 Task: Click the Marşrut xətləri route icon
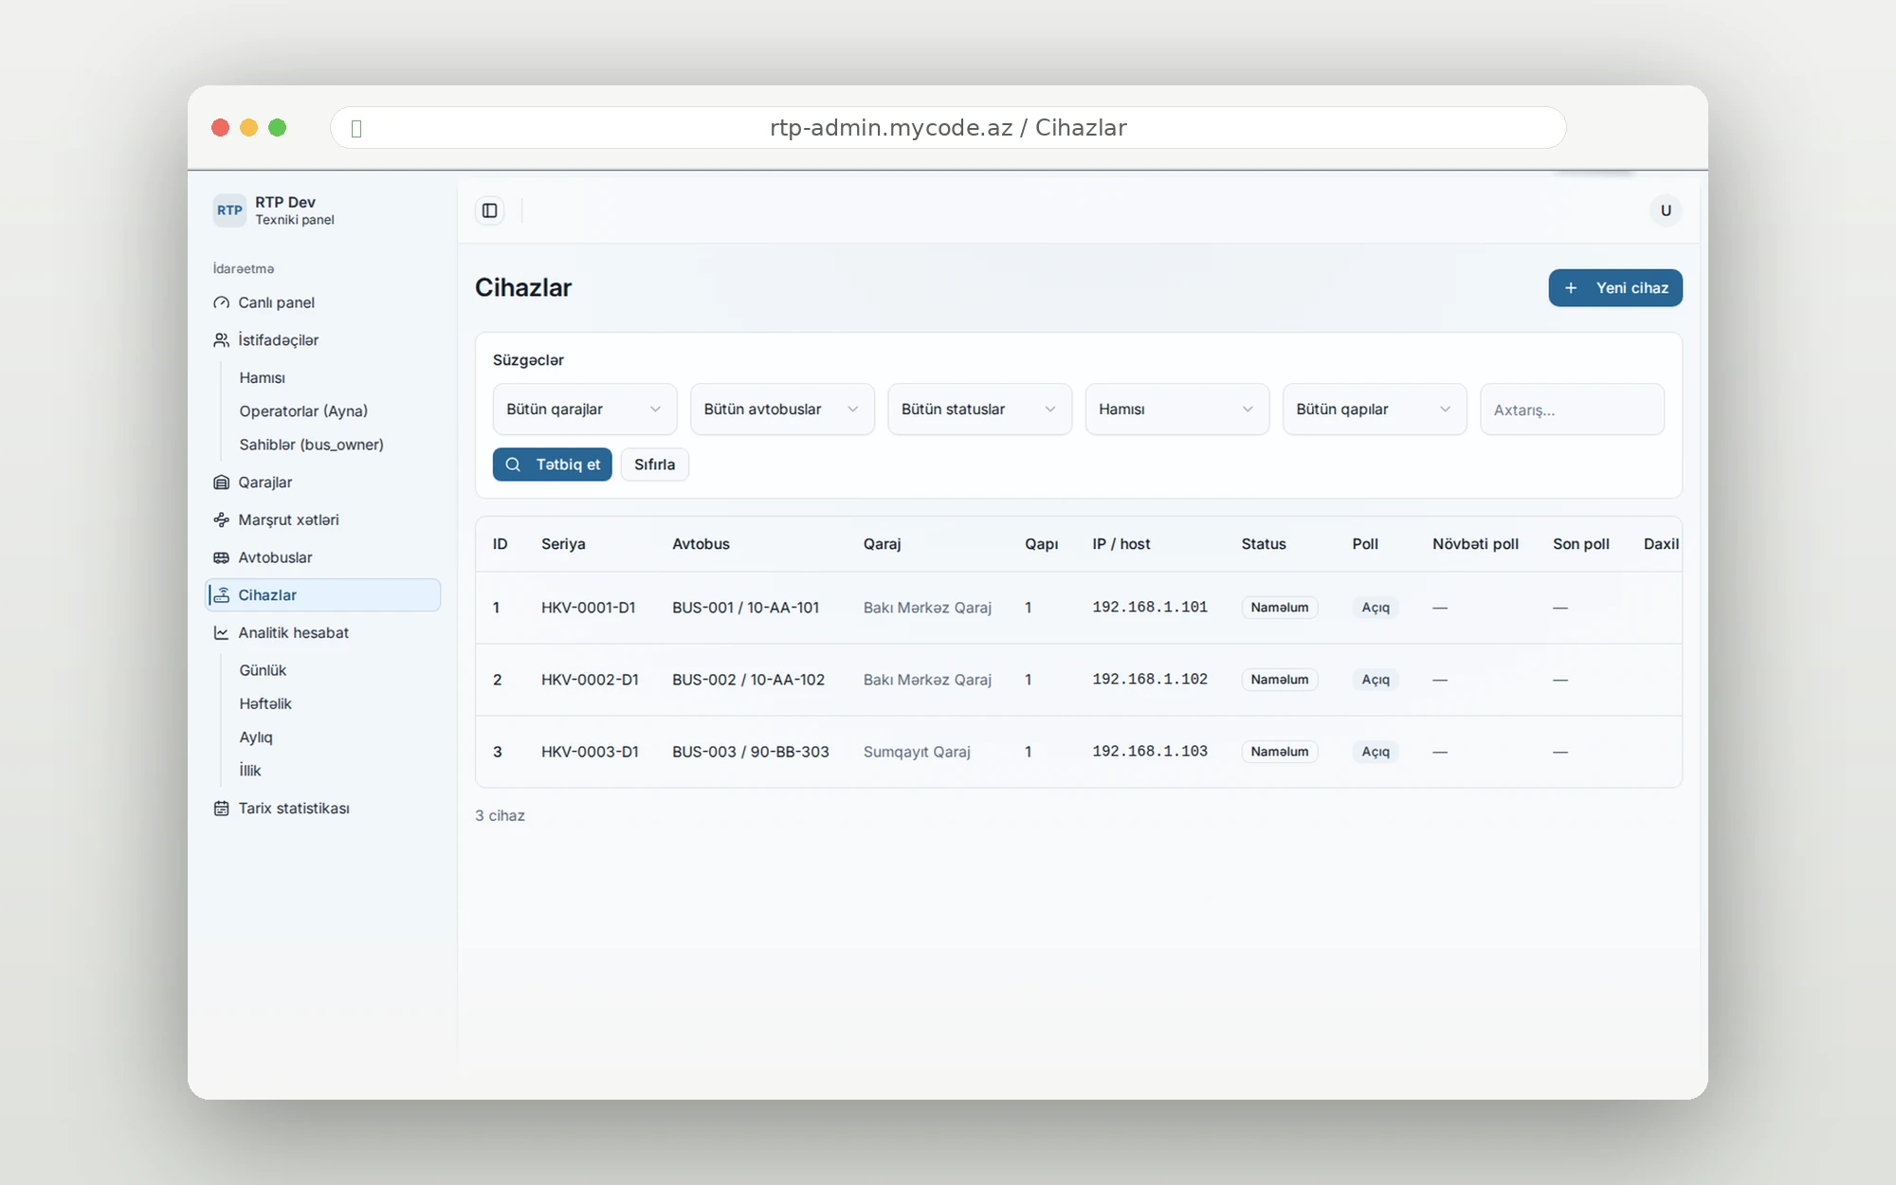221,520
